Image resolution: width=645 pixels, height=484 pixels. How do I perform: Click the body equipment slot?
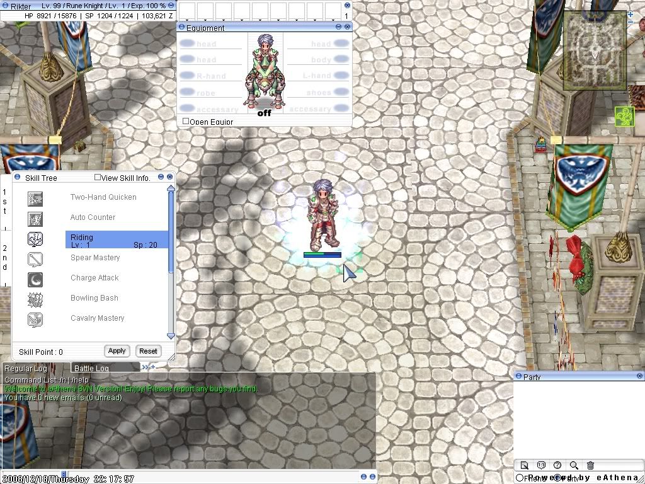click(318, 59)
